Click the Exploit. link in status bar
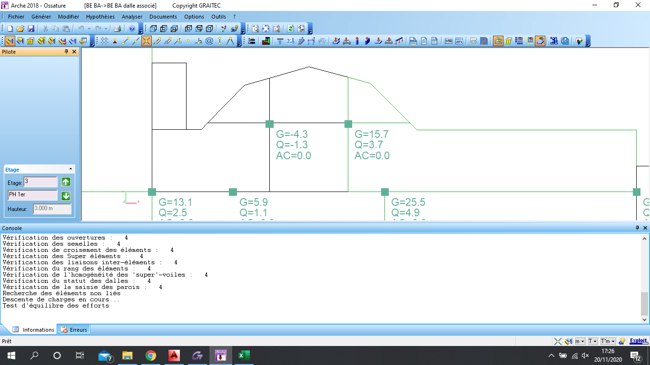Image resolution: width=650 pixels, height=365 pixels. pyautogui.click(x=639, y=341)
